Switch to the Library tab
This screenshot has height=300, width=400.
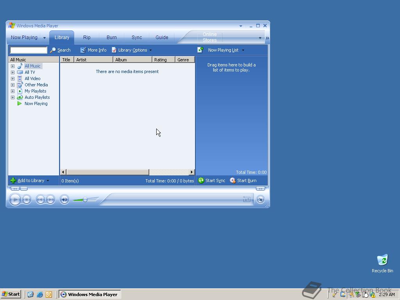tap(62, 37)
